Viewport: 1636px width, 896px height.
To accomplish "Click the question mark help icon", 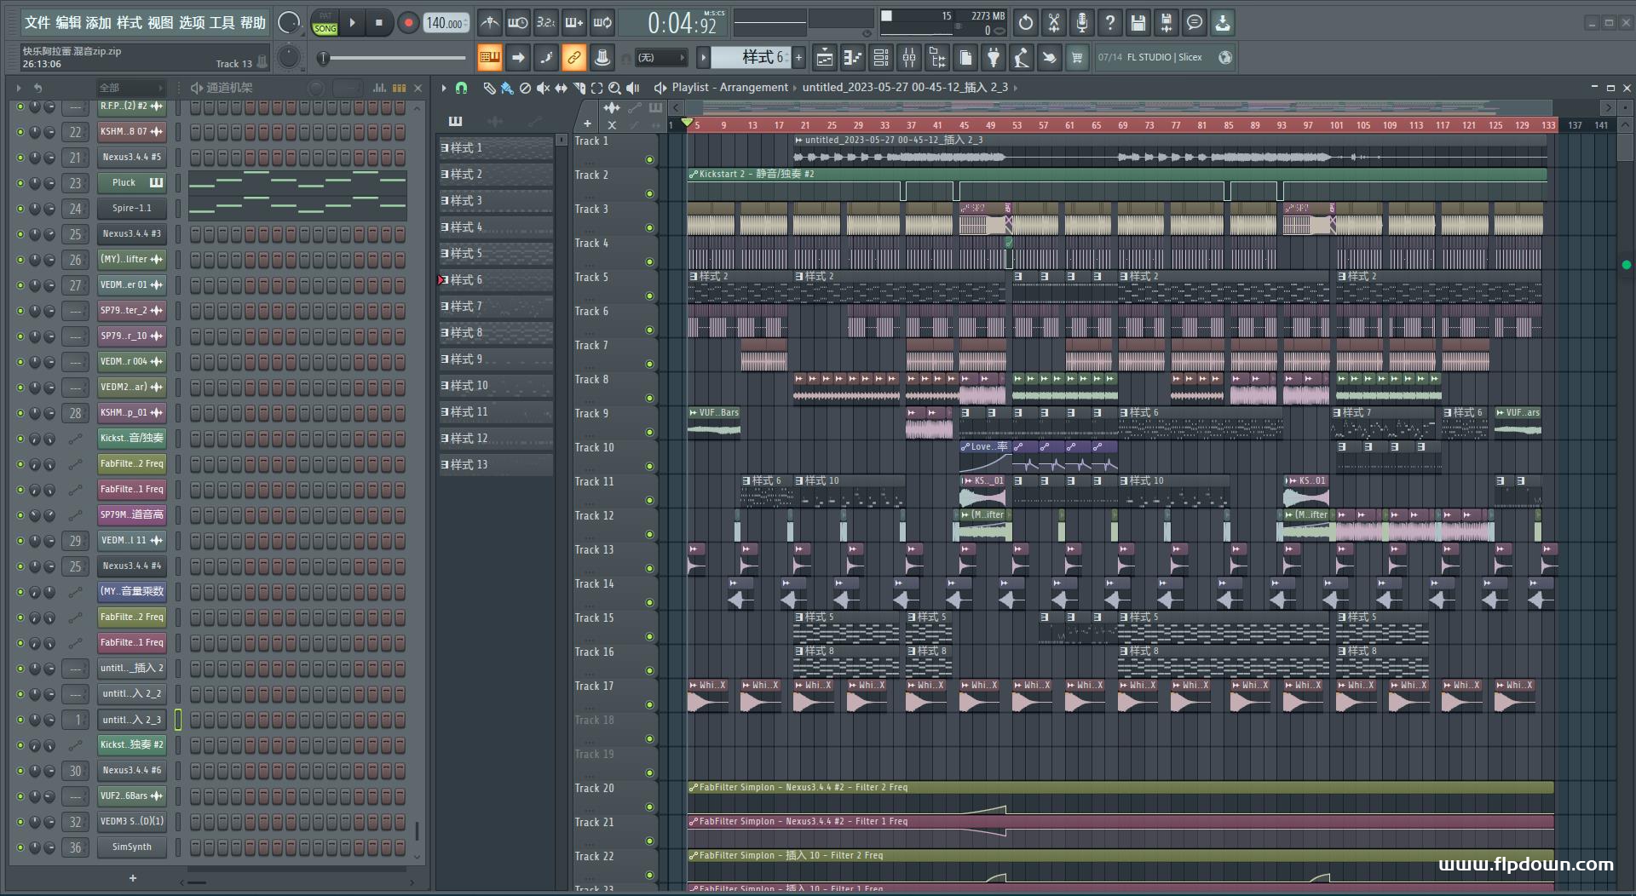I will pos(1110,23).
